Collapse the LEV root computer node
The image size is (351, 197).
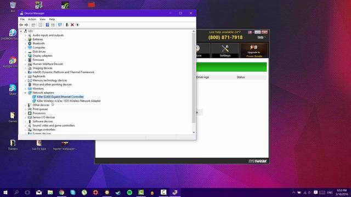[21, 31]
